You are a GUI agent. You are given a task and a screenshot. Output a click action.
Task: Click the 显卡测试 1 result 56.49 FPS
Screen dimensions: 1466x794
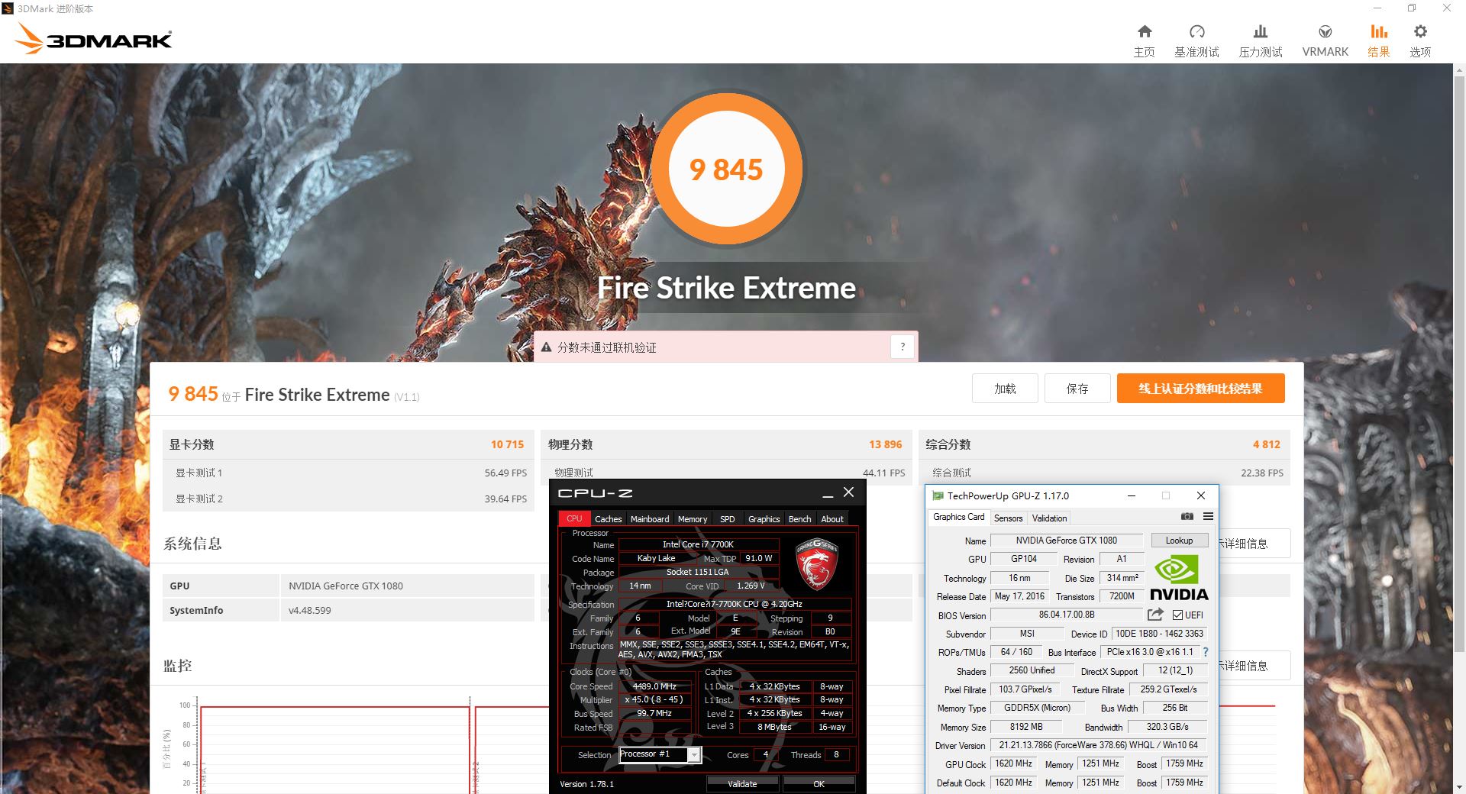pyautogui.click(x=505, y=473)
